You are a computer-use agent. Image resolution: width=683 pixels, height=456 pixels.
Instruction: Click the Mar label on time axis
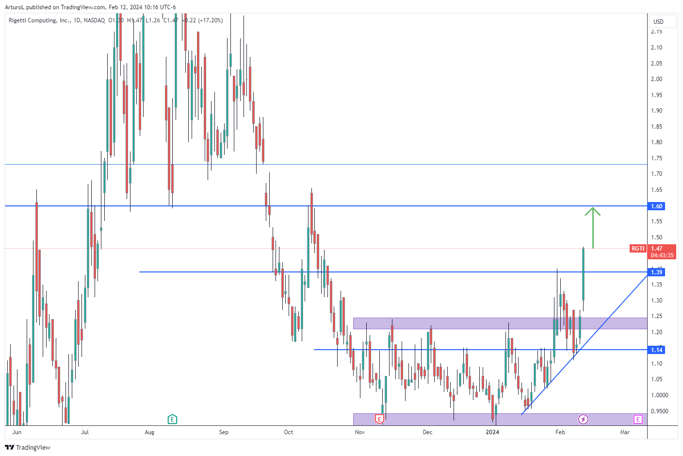625,432
